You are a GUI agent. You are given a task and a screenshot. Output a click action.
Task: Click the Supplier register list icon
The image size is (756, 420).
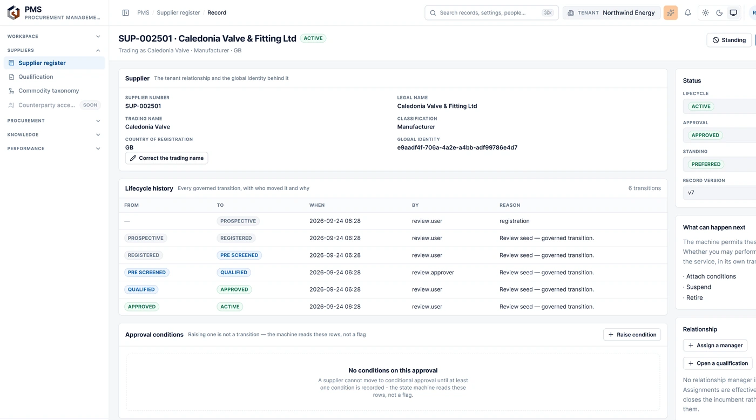coord(11,63)
